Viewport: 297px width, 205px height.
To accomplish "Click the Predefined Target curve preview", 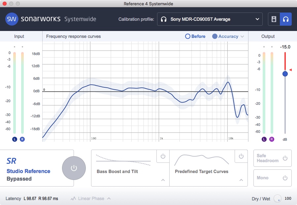I will 202,160.
